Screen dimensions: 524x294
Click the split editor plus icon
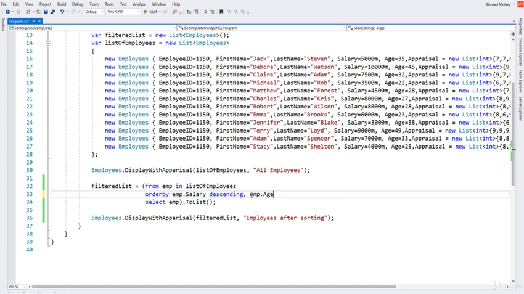click(x=514, y=34)
